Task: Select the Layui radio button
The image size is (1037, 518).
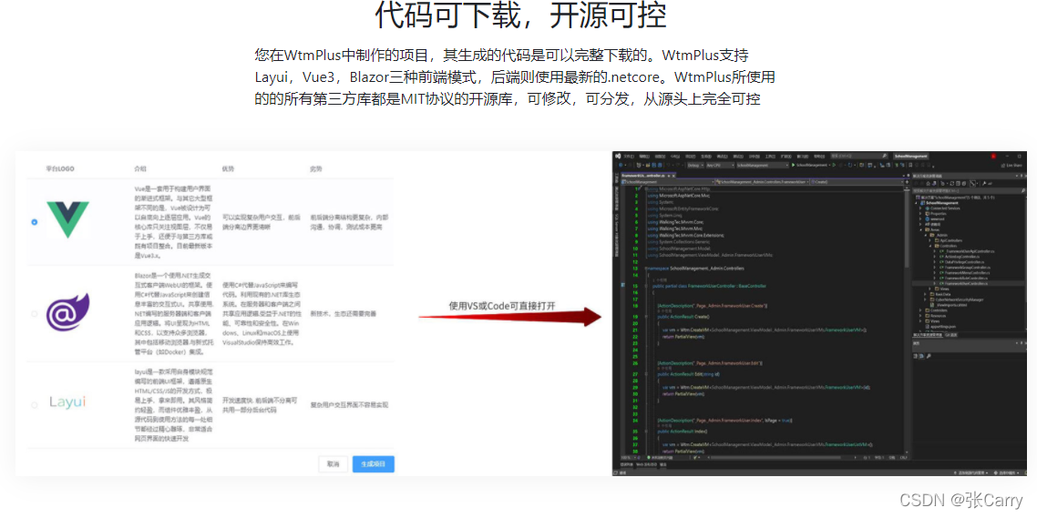Action: (x=35, y=404)
